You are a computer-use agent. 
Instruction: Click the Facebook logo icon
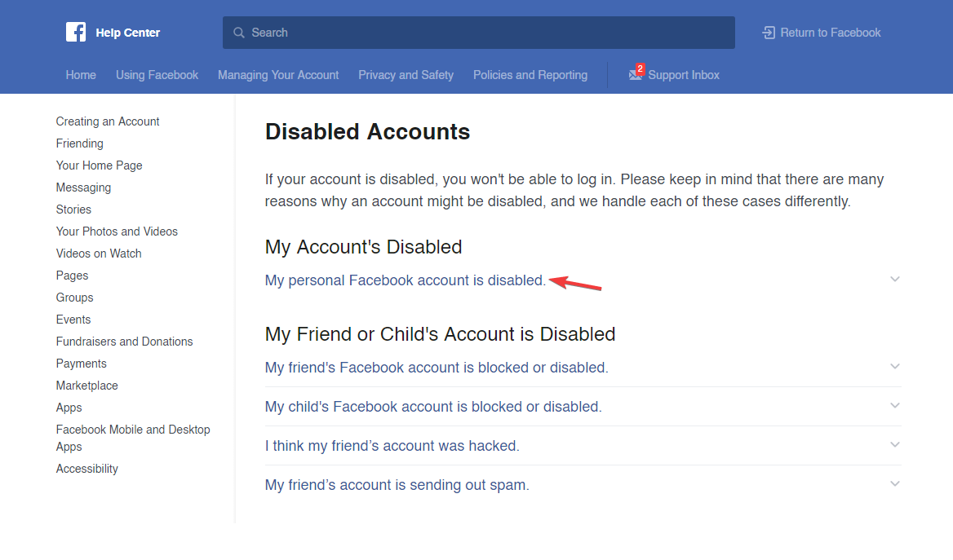(76, 32)
